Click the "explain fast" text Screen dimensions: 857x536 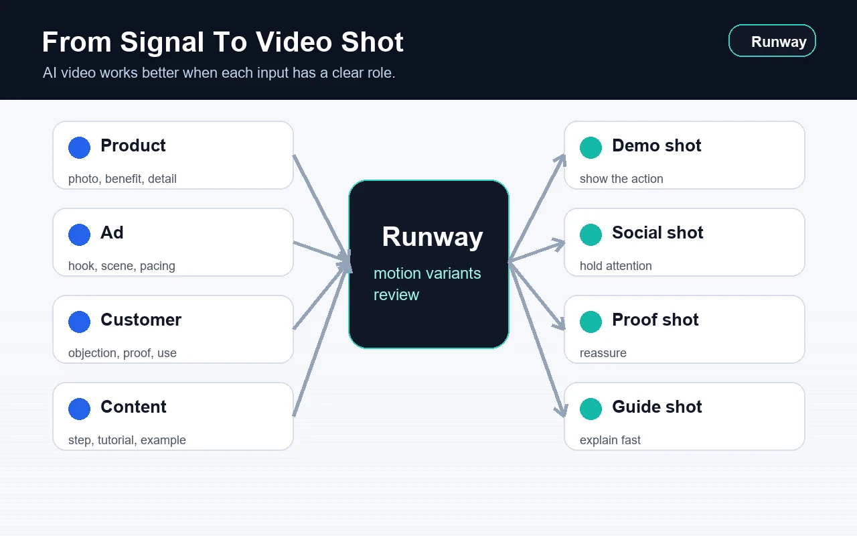(x=610, y=440)
